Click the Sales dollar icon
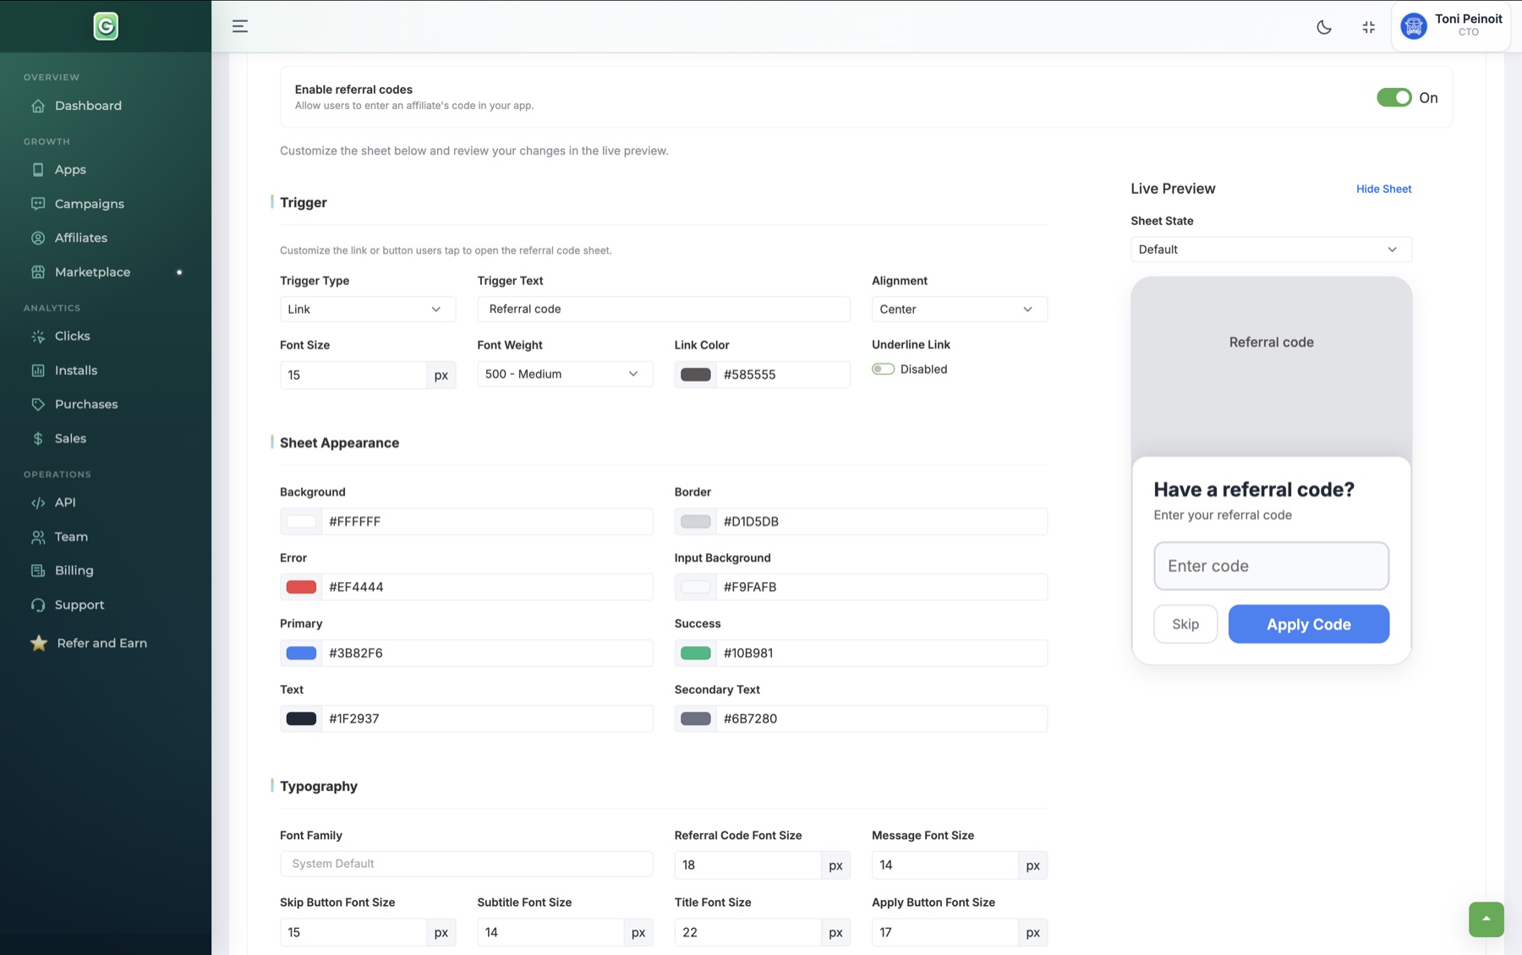The image size is (1522, 955). coord(38,438)
